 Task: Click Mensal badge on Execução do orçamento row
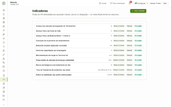point(129,41)
